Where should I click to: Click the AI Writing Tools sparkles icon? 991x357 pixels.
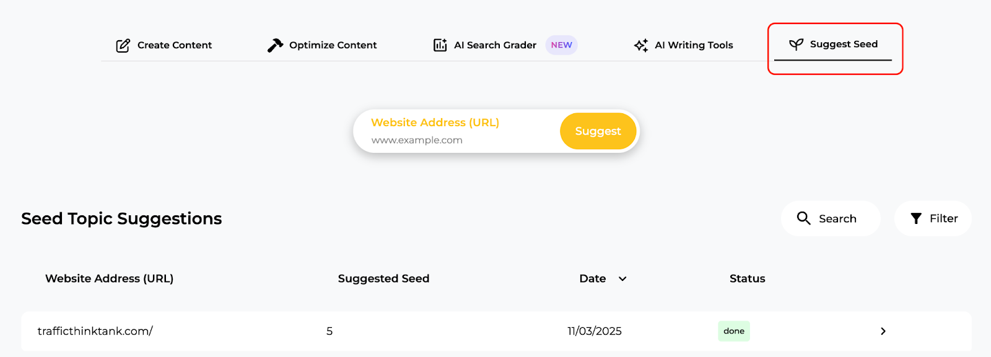pos(640,45)
